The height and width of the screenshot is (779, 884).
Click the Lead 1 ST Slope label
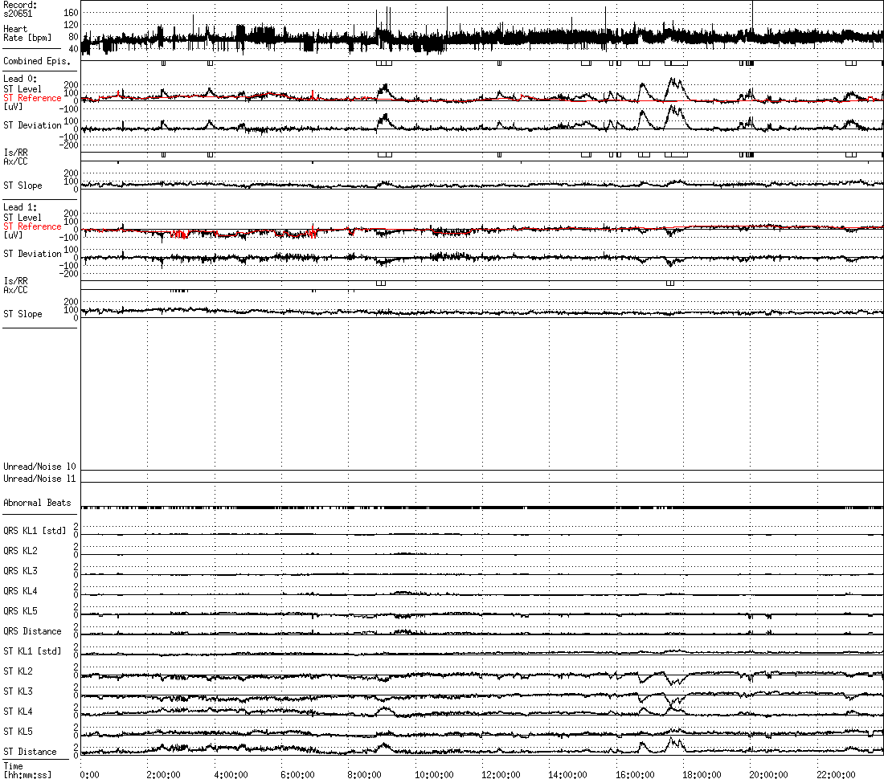click(x=23, y=314)
